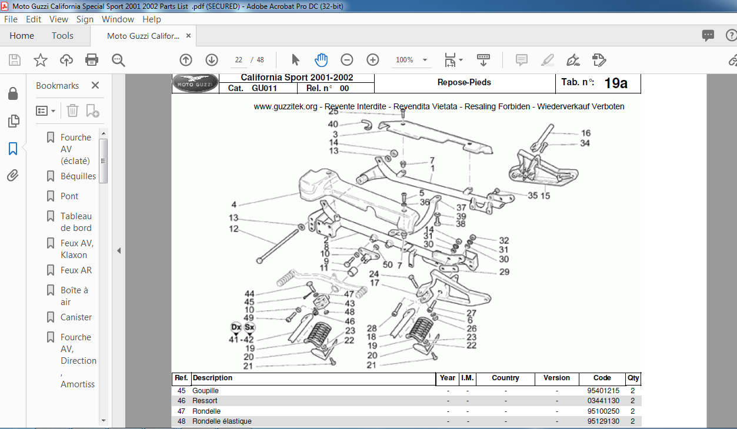Add a new bookmark icon

tap(92, 110)
